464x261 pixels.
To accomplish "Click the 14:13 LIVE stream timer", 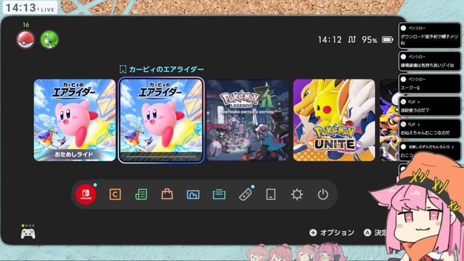I will pos(30,8).
